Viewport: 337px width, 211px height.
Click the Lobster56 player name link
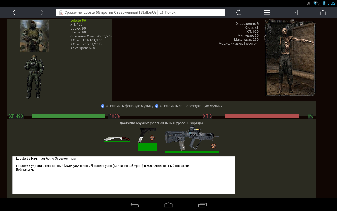78,20
